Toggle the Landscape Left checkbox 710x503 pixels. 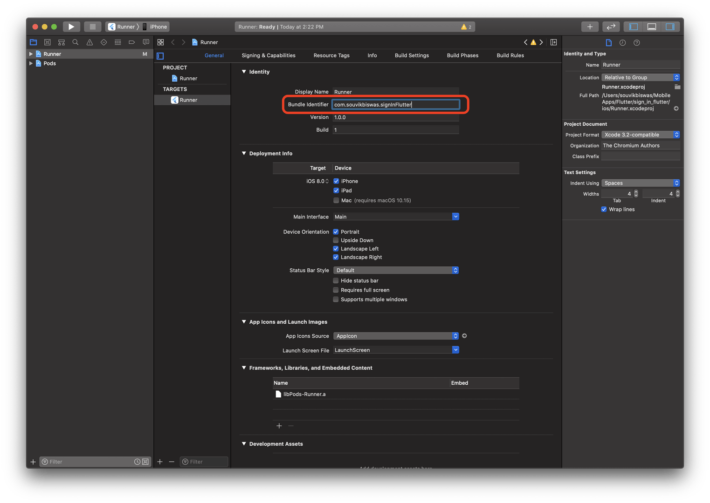[x=336, y=249]
